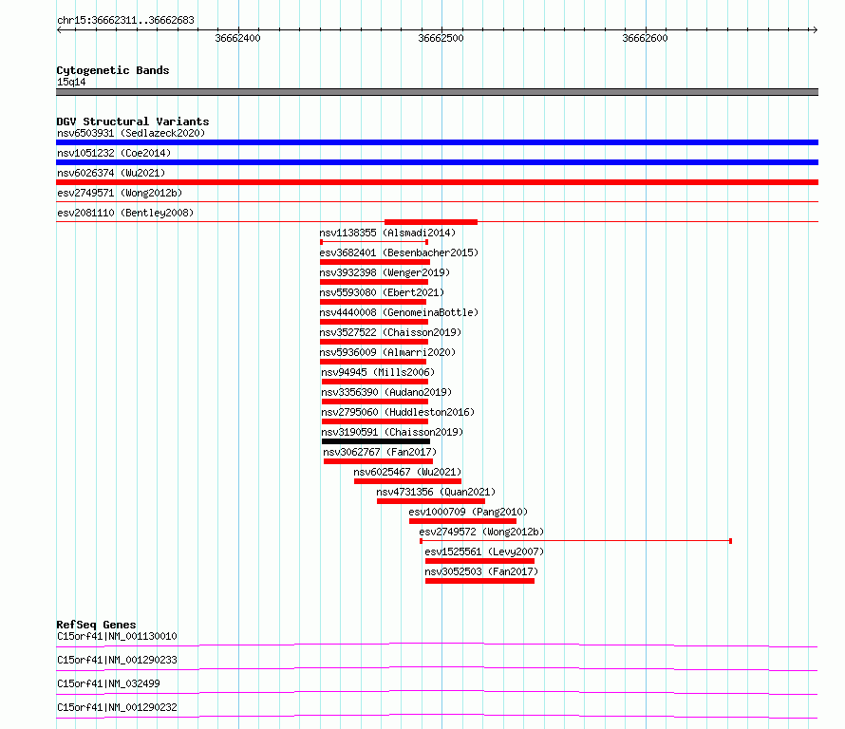Image resolution: width=845 pixels, height=729 pixels.
Task: Click the thin line feature of esv2749572
Action: 575,541
